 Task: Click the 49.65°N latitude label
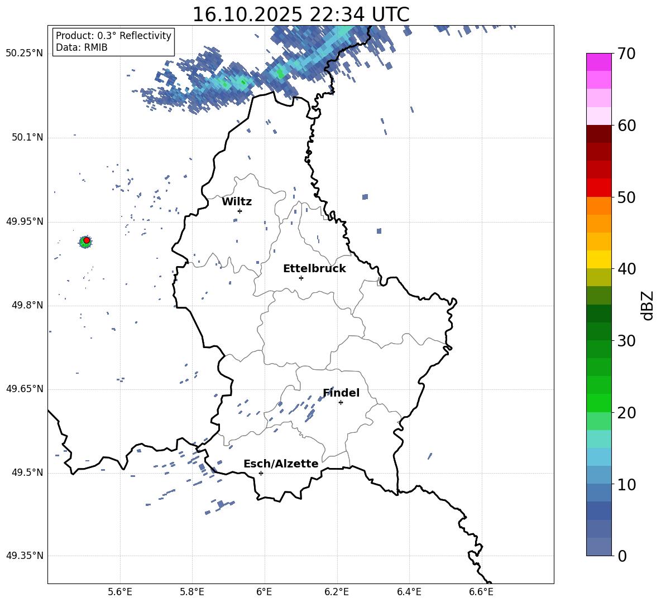point(25,389)
